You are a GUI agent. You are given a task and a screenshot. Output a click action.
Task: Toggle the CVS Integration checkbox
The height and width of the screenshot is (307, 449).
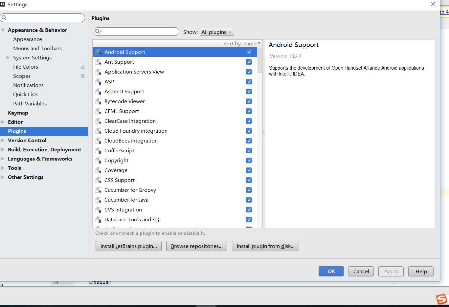[249, 209]
